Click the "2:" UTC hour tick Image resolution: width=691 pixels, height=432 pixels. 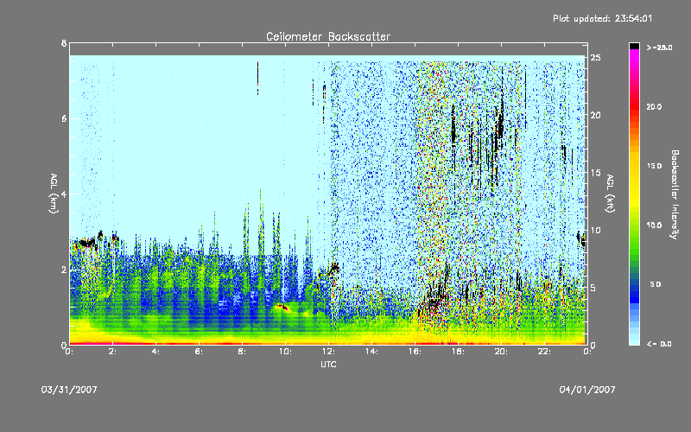(x=112, y=352)
